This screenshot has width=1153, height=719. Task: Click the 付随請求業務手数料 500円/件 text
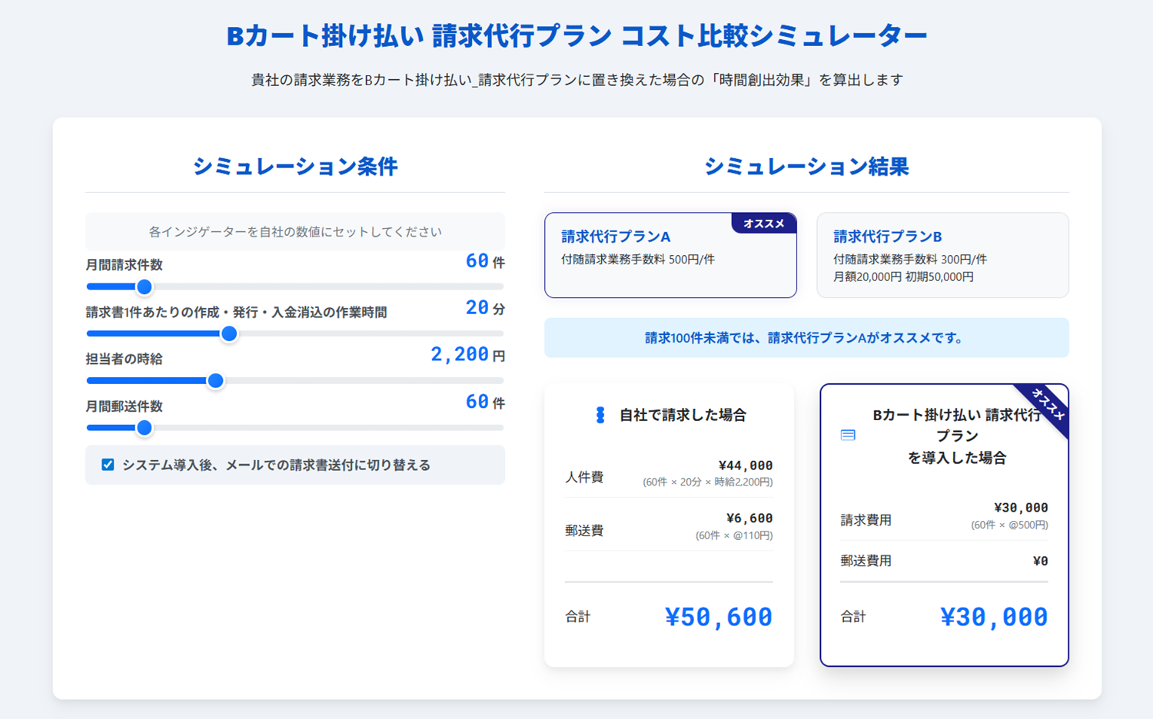(638, 260)
